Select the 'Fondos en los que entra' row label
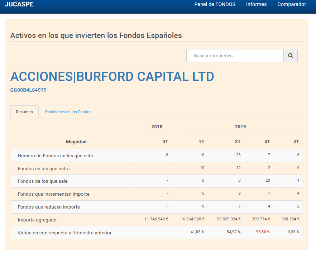Screen dimensions: 316x253 [44, 168]
